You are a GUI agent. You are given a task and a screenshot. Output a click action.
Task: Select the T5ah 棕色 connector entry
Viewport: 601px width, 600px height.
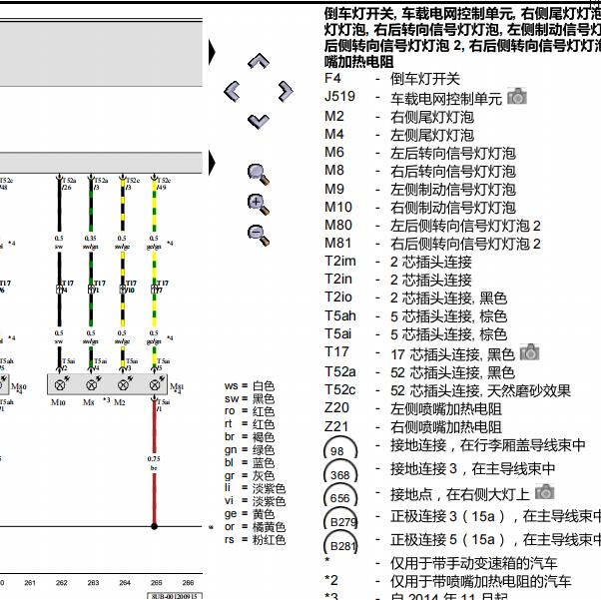pyautogui.click(x=415, y=315)
